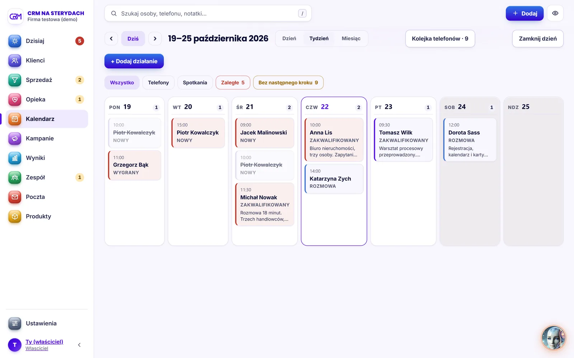Switch to Miesiąc view

click(351, 39)
